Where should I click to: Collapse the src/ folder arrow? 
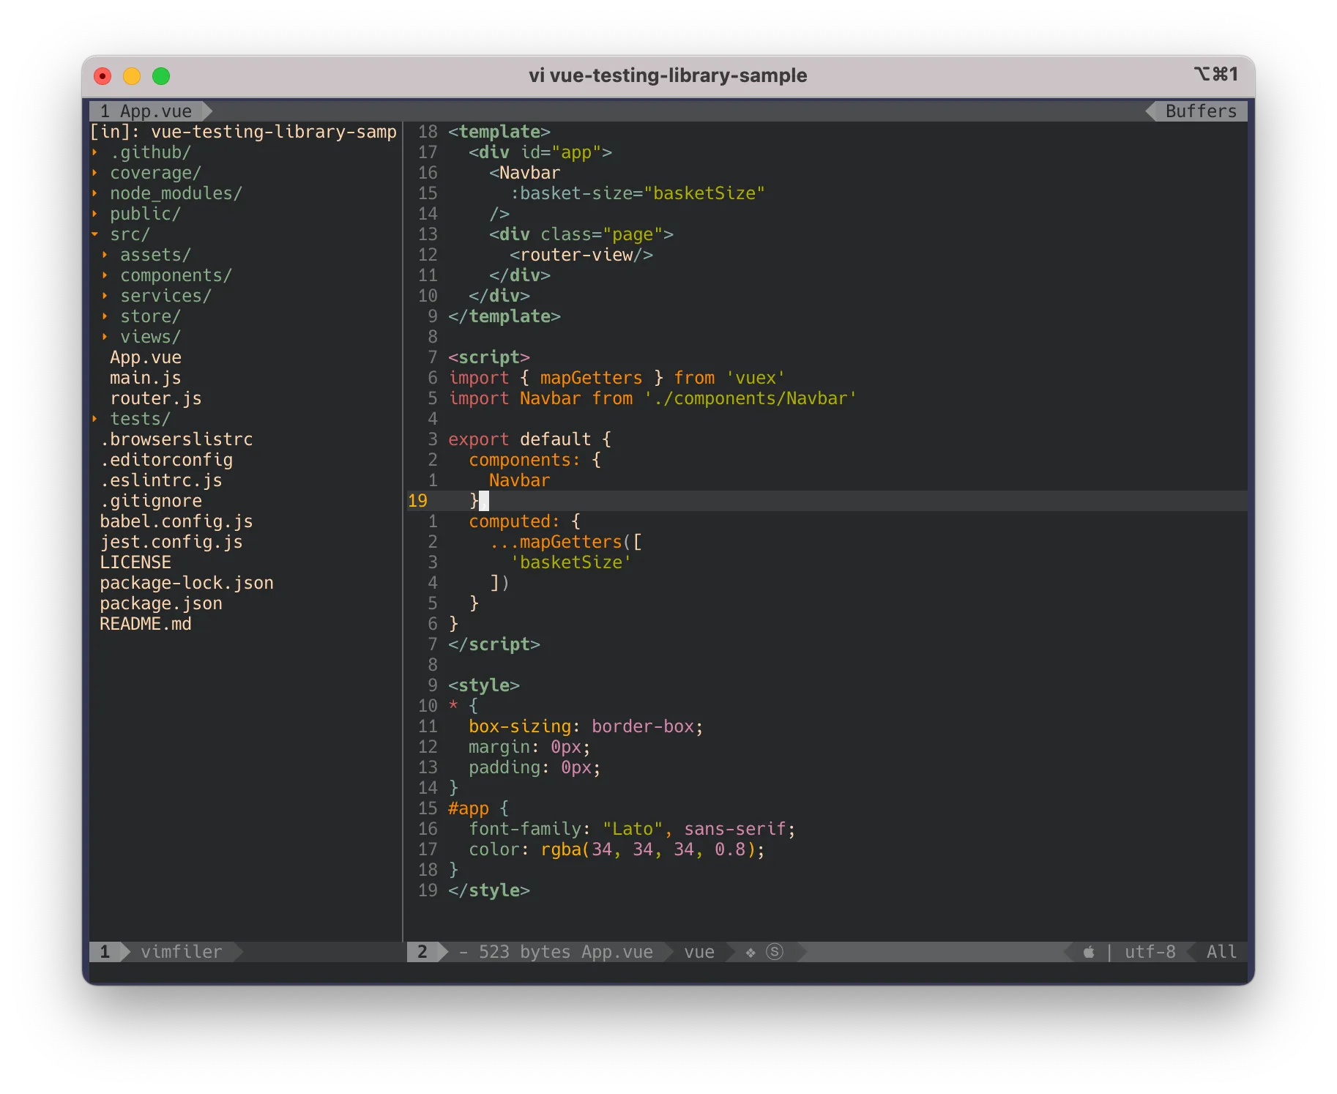pos(94,234)
